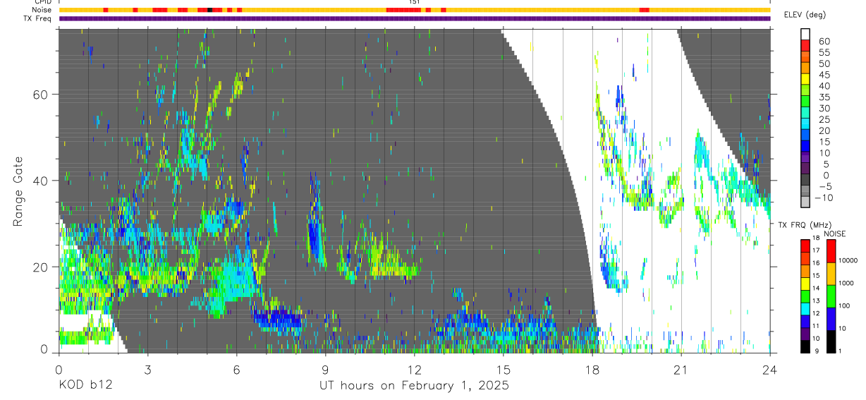Click the 'KOD b12' radar label
This screenshot has width=866, height=400.
tap(85, 386)
